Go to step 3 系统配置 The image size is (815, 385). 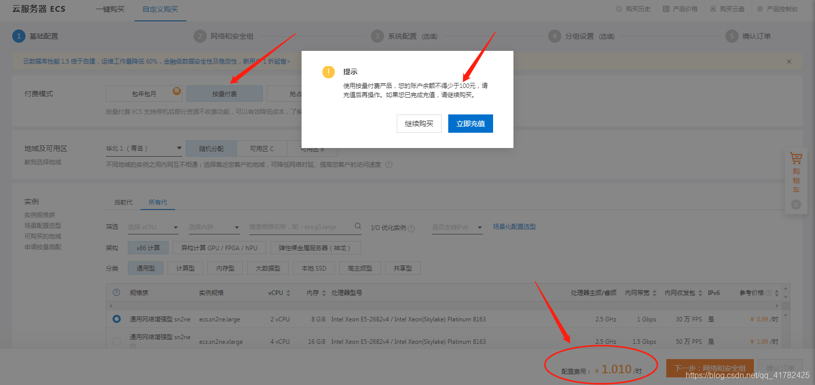[x=404, y=36]
